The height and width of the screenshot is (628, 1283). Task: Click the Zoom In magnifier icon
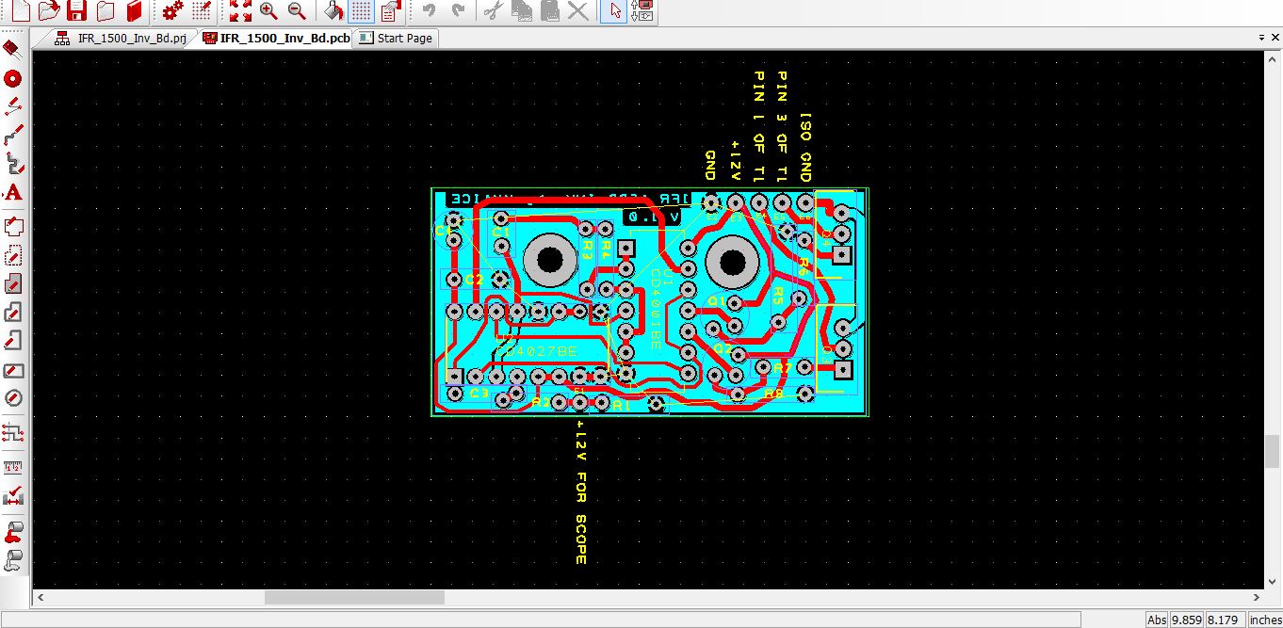(268, 11)
